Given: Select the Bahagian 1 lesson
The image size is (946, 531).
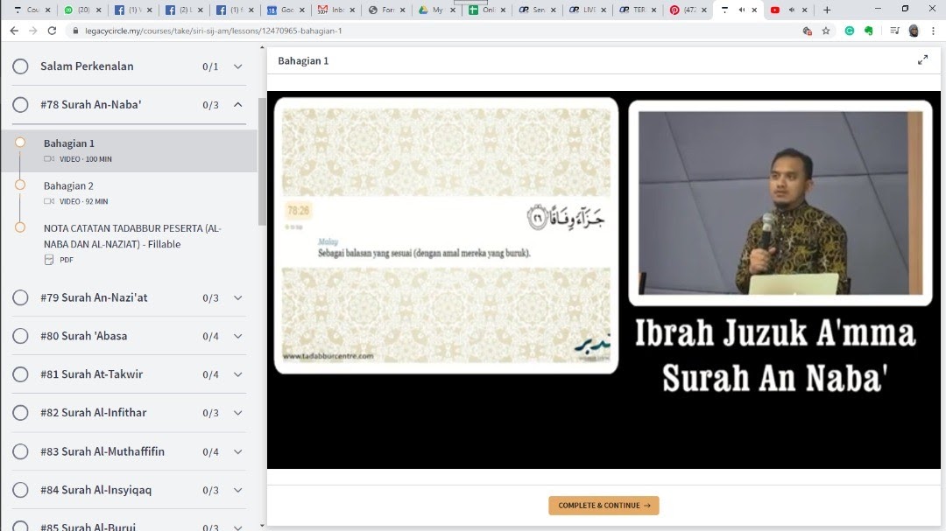Looking at the screenshot, I should pos(129,150).
